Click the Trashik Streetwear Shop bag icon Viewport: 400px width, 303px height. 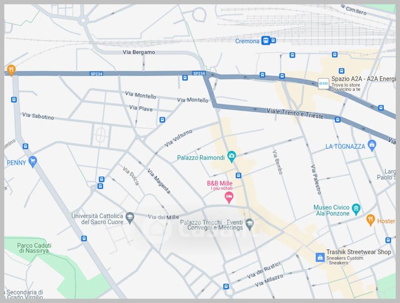point(319,258)
